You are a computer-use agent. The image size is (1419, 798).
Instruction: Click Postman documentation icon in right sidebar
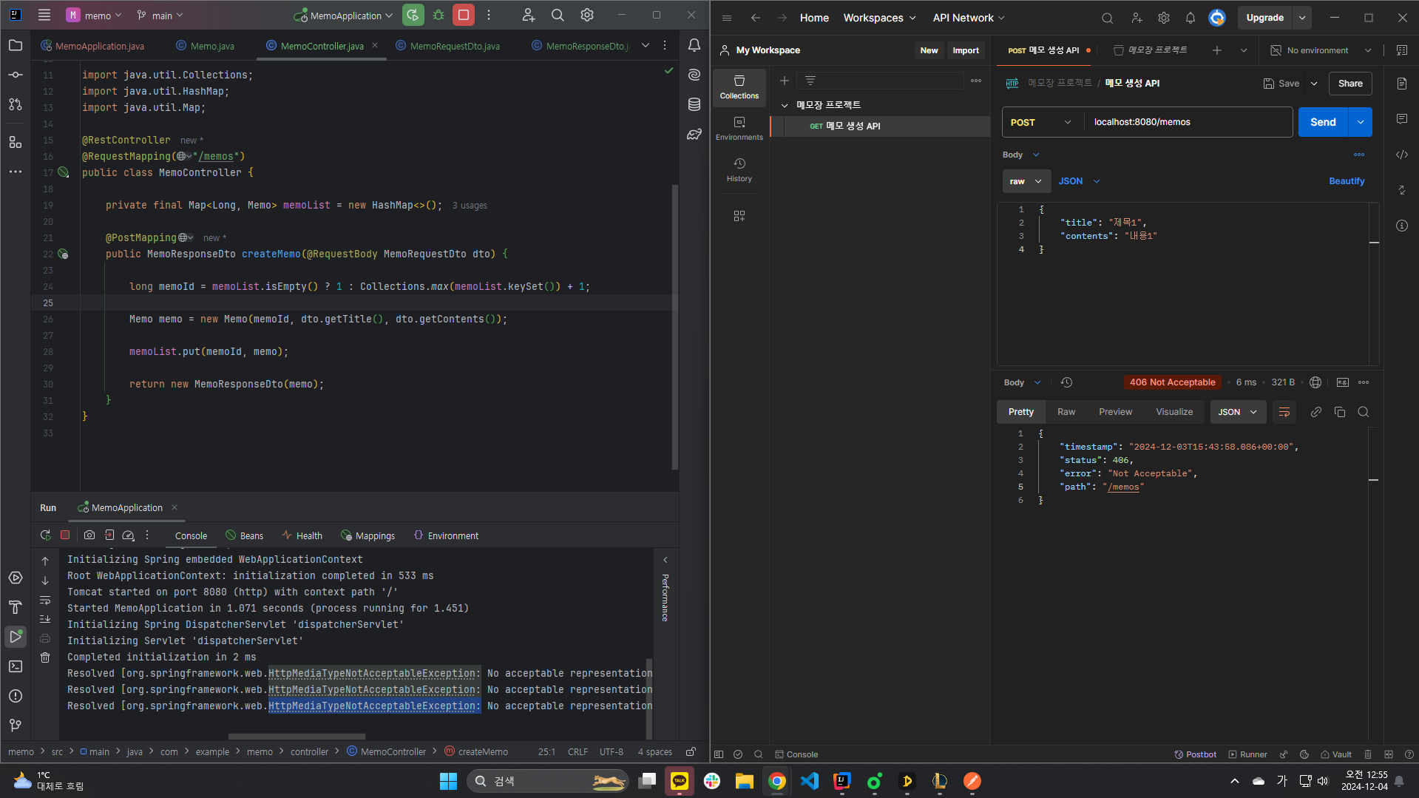click(1402, 84)
